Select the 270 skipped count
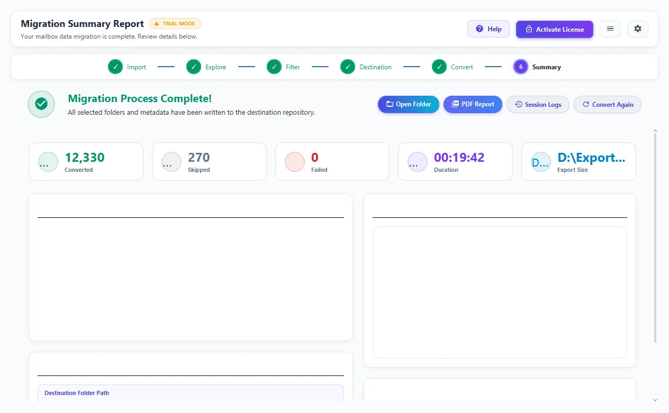Image resolution: width=669 pixels, height=413 pixels. [199, 158]
